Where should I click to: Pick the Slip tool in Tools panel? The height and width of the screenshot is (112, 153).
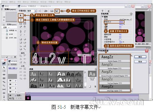4,89
